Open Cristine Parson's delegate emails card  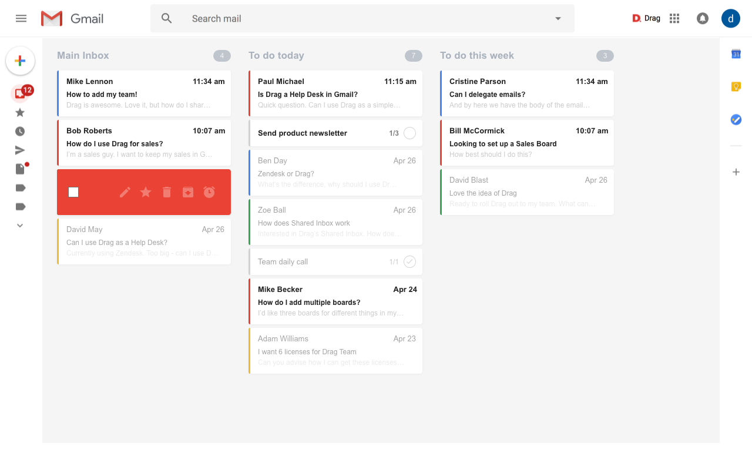527,93
